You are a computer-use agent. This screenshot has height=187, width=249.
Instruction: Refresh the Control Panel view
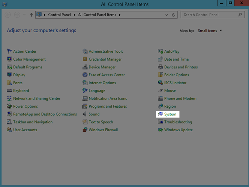174,15
